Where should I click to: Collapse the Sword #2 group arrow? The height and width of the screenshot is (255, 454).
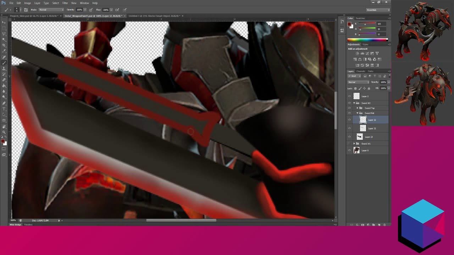pos(354,103)
